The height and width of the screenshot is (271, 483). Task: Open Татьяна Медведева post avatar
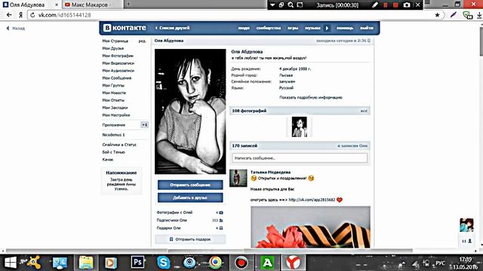tap(238, 178)
